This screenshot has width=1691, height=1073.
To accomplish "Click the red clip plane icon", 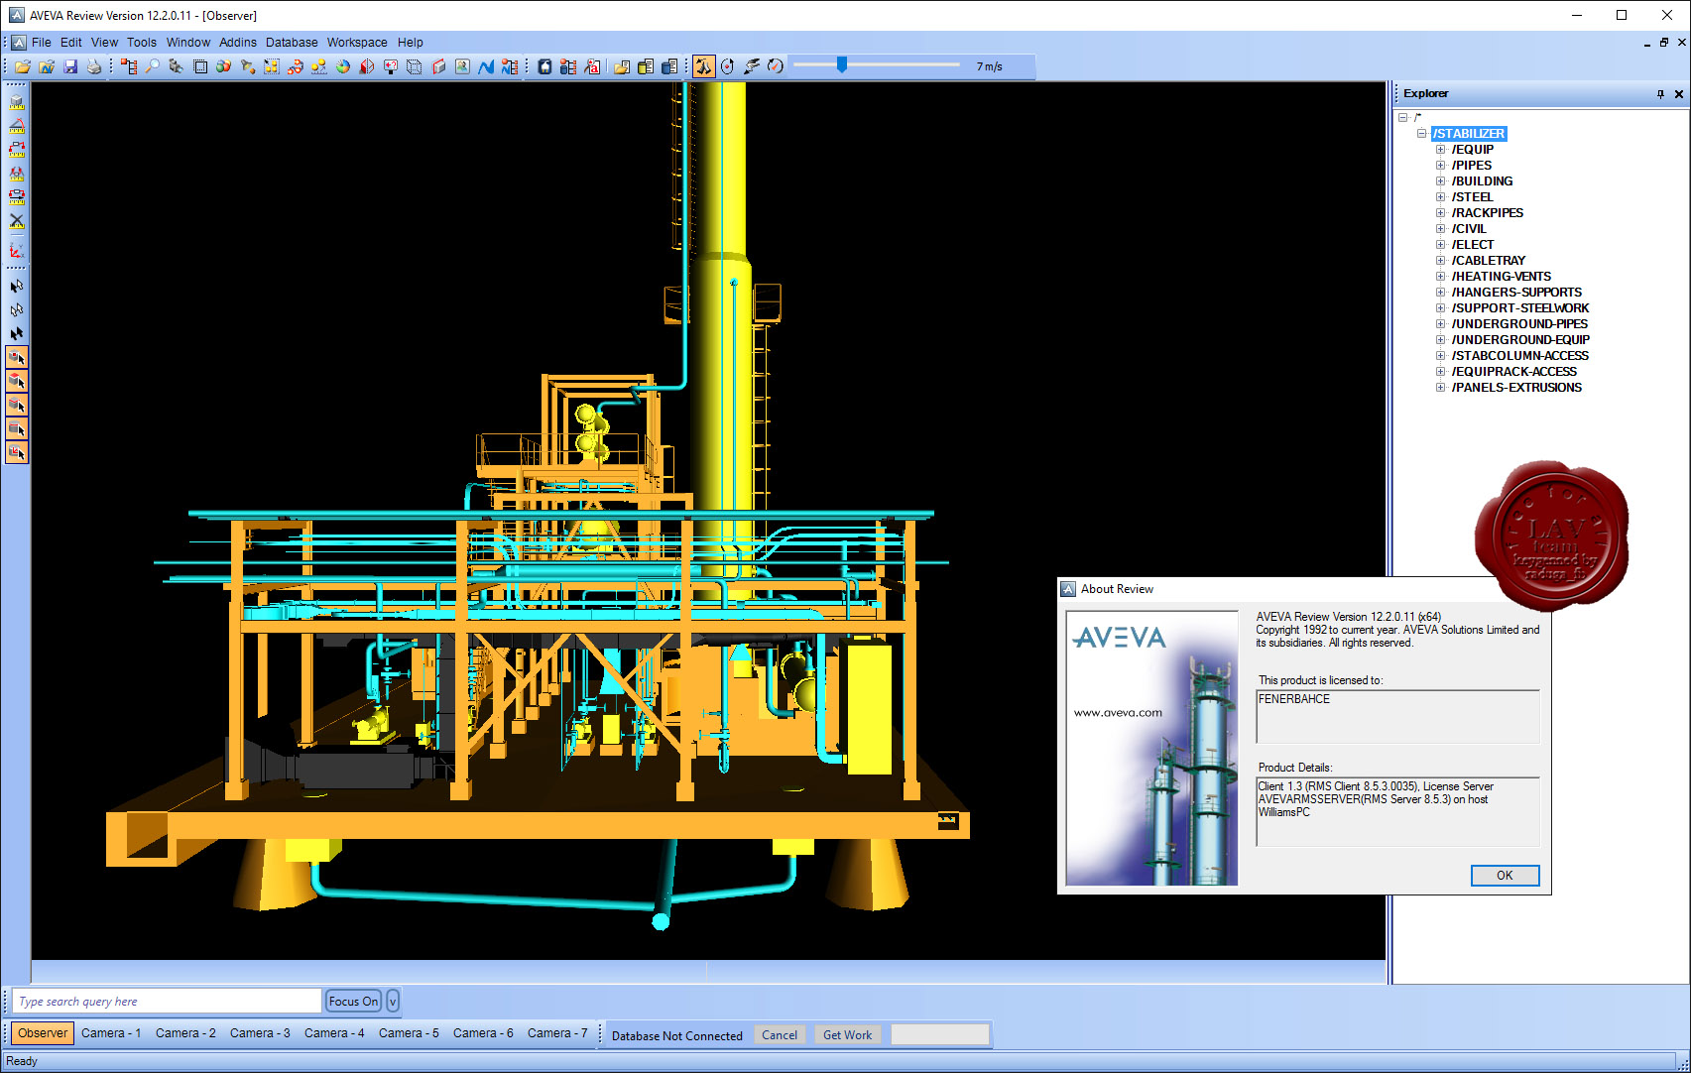I will (x=367, y=66).
